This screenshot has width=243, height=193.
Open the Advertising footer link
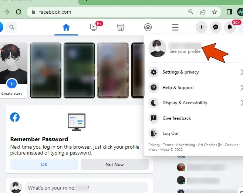click(x=185, y=145)
